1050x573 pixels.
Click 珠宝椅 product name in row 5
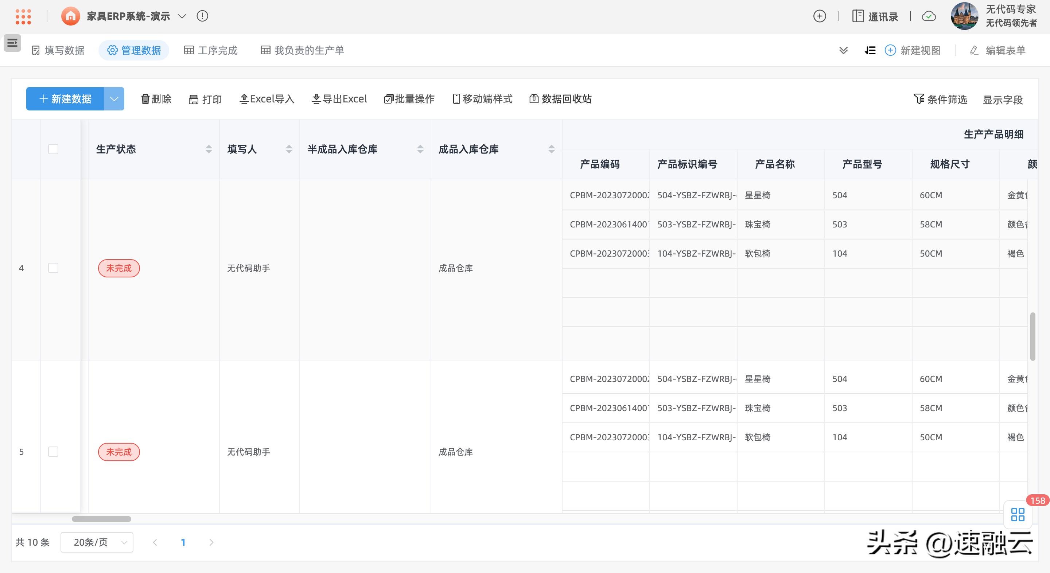[758, 408]
